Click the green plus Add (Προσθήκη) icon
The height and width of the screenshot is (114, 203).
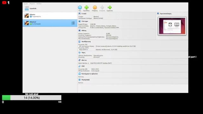(x=87, y=8)
